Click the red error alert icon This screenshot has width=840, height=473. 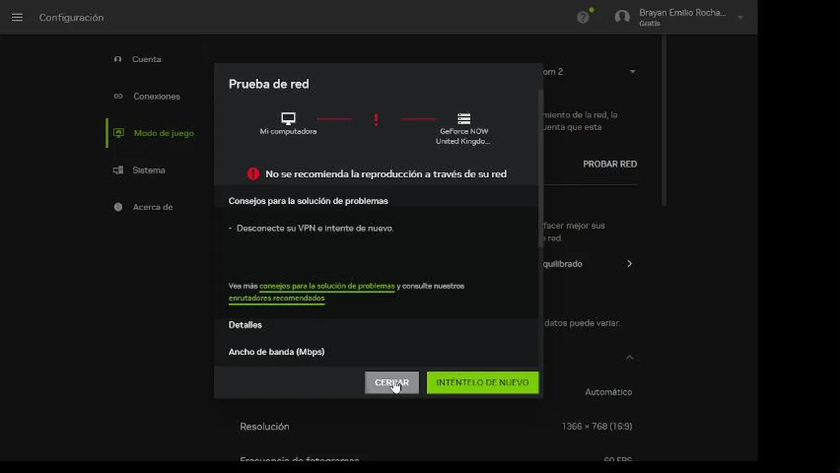click(x=253, y=174)
